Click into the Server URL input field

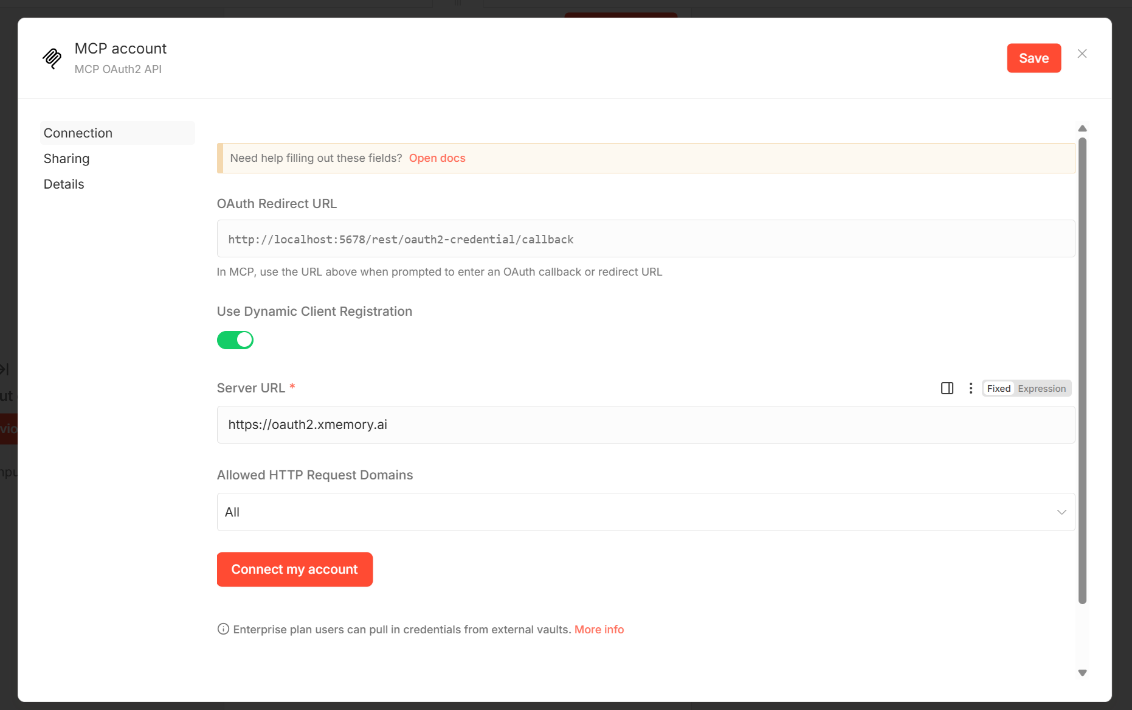tap(644, 425)
